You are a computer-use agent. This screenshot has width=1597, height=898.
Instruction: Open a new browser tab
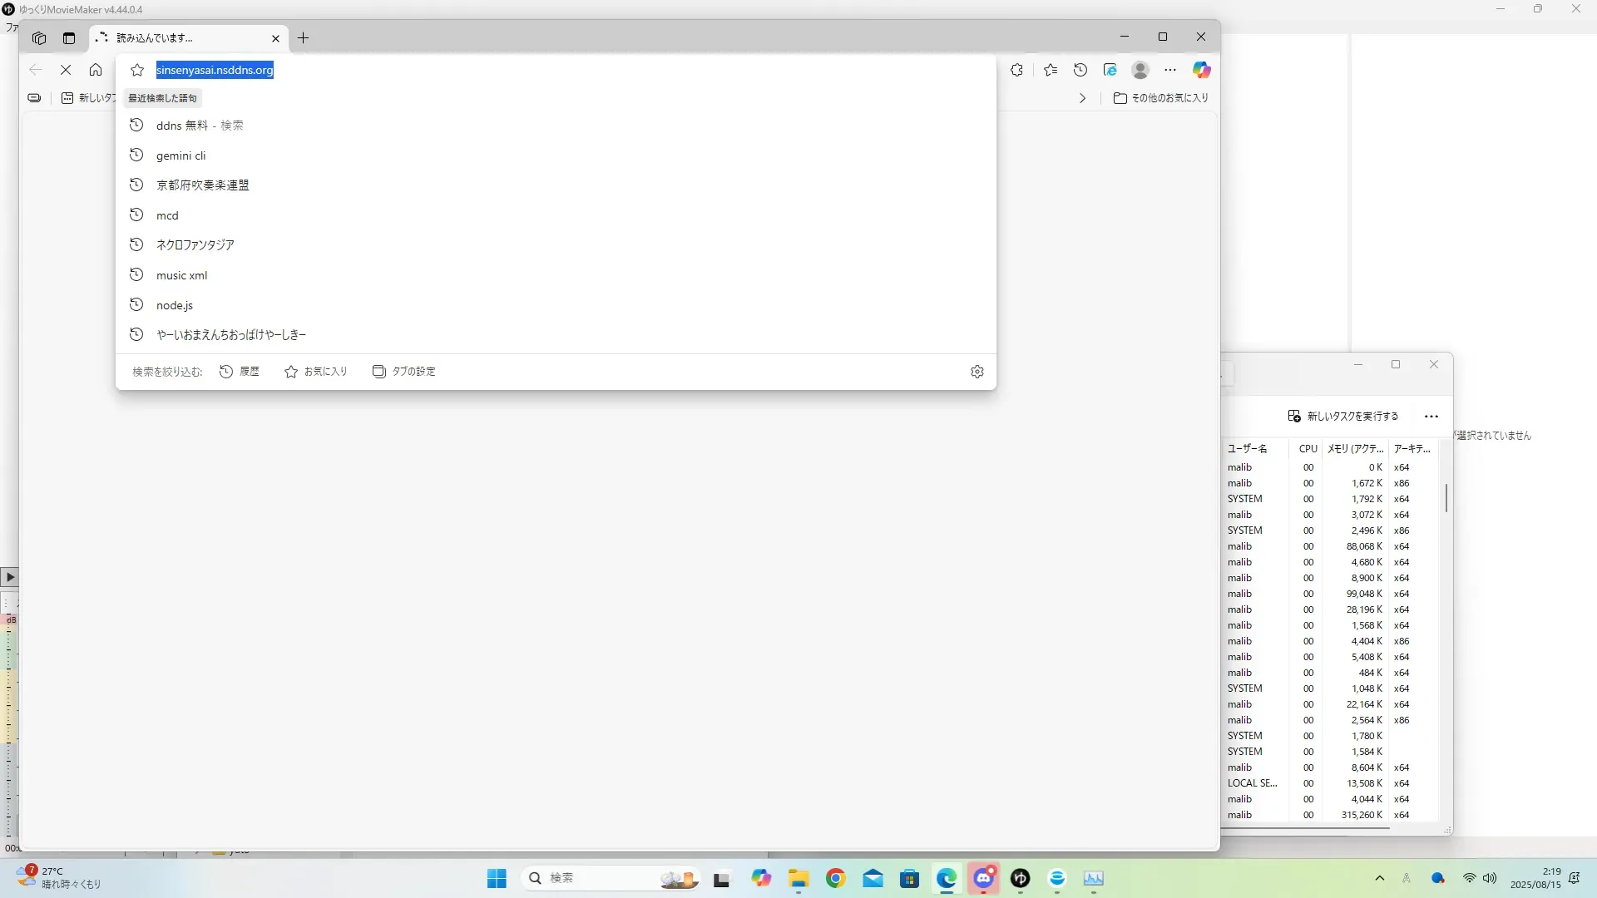pyautogui.click(x=304, y=38)
